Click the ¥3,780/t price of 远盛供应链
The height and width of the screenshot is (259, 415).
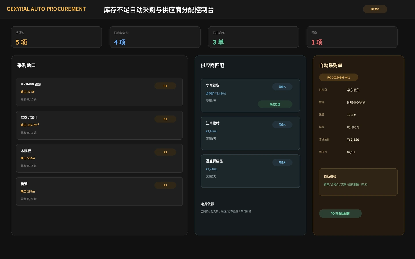click(212, 169)
